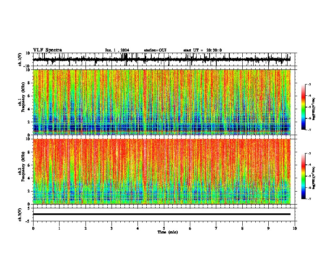Screen dimensions: 332x256
Task: Click the ch.1 color scale log(PSD) unit label
Action: click(x=314, y=109)
